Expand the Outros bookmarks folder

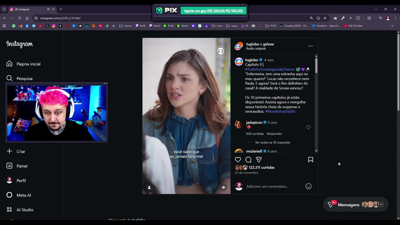[126, 26]
